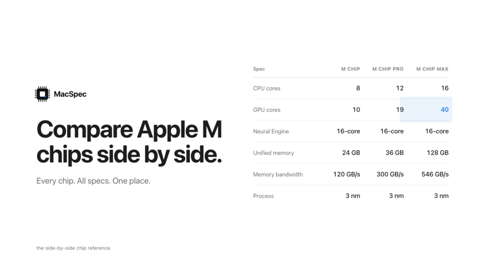Click the MacSpec chip logo icon
Viewport: 485px width, 272px height.
point(42,94)
